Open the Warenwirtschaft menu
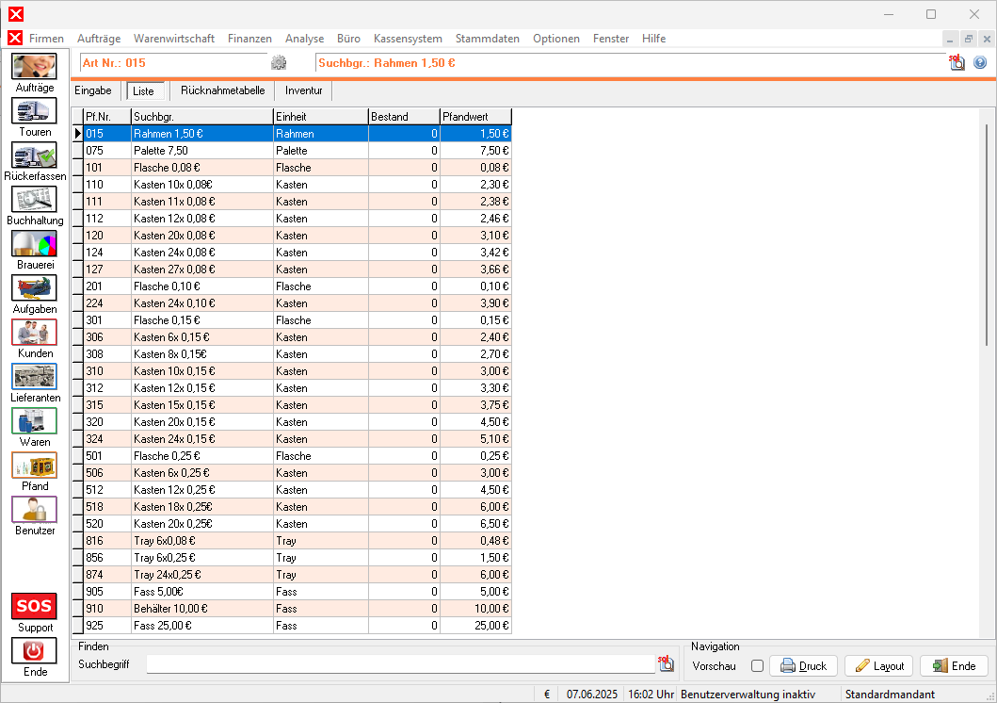The height and width of the screenshot is (703, 997). coord(174,39)
